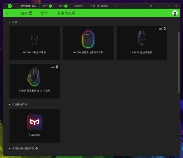The width and height of the screenshot is (183, 158).
Task: Select the 通用快捷键 sub-tab
Action: (66, 13)
